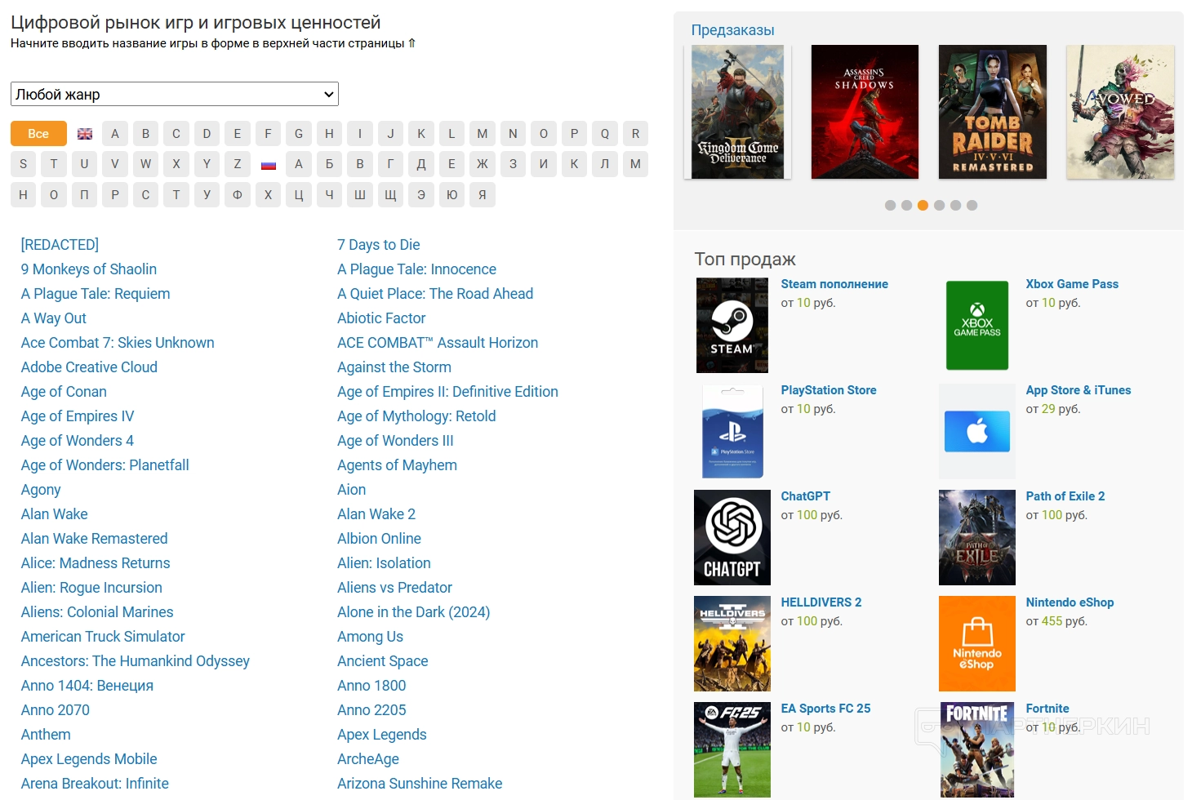Open the 'Among Us' link
The width and height of the screenshot is (1192, 800).
tap(370, 637)
